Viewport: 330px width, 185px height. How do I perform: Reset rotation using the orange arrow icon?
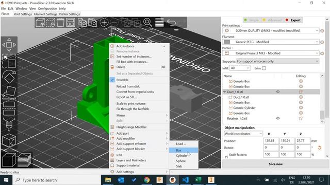tap(320, 147)
